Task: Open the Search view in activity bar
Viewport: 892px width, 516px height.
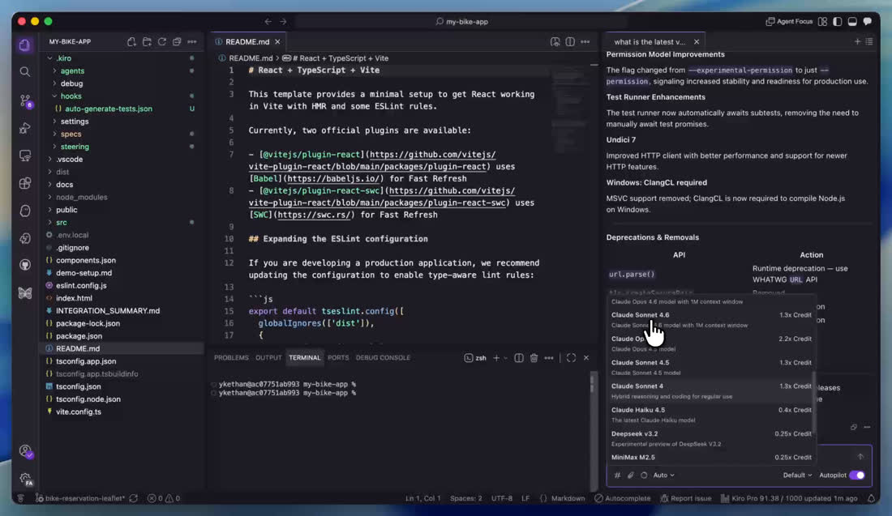Action: [x=25, y=71]
